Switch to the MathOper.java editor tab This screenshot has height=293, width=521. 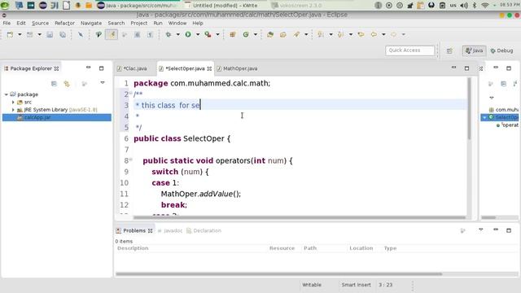click(237, 68)
